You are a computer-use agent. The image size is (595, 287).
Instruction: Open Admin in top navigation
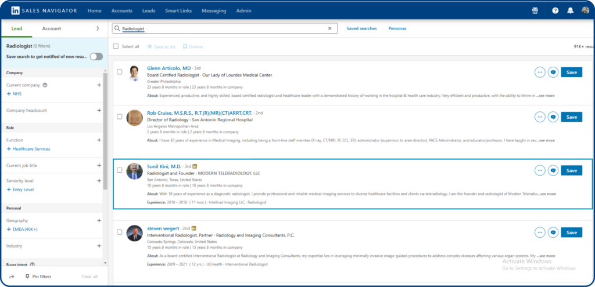[x=243, y=10]
